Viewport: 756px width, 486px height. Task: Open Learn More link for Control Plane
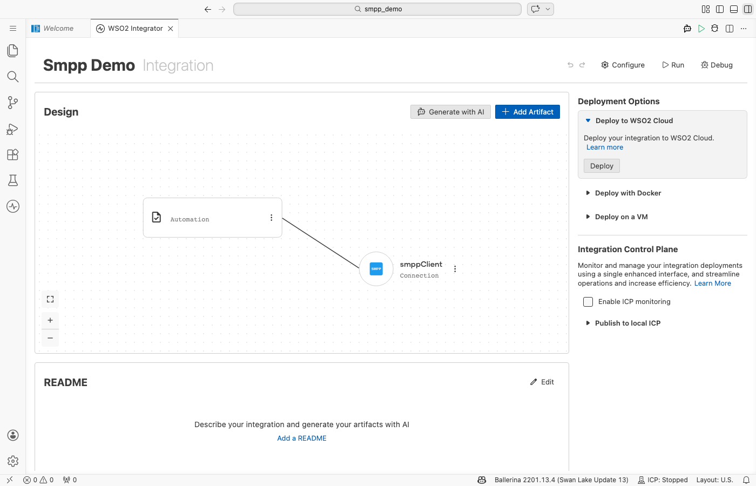713,283
